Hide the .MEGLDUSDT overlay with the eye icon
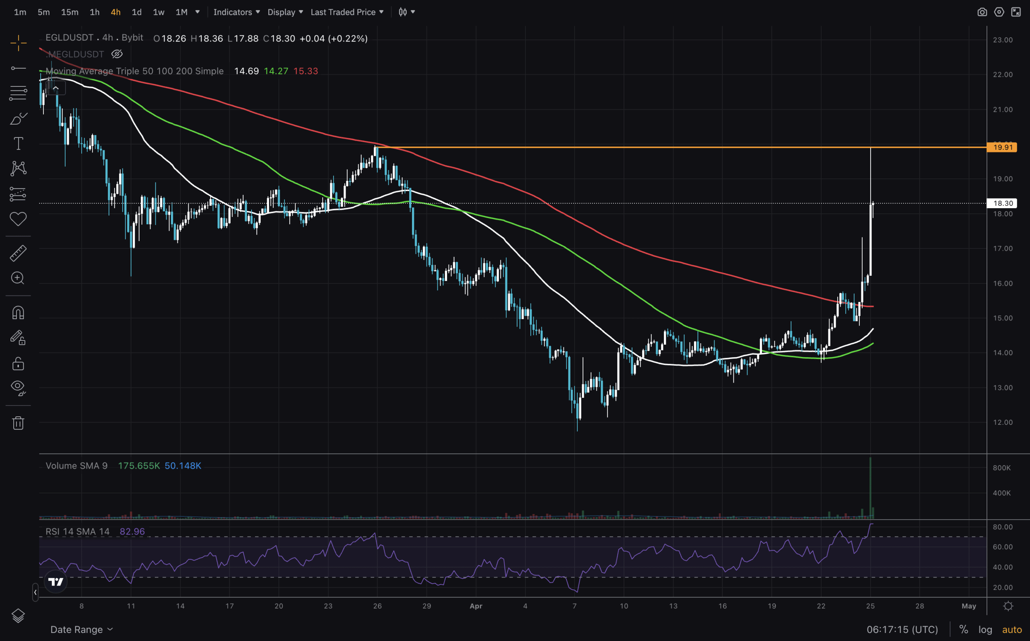Viewport: 1030px width, 641px height. coord(117,54)
